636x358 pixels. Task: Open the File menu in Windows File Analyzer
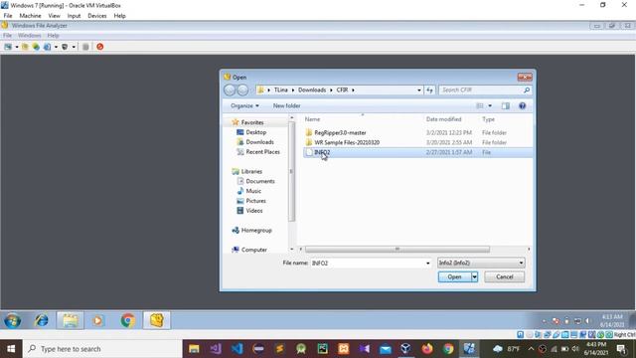(7, 36)
